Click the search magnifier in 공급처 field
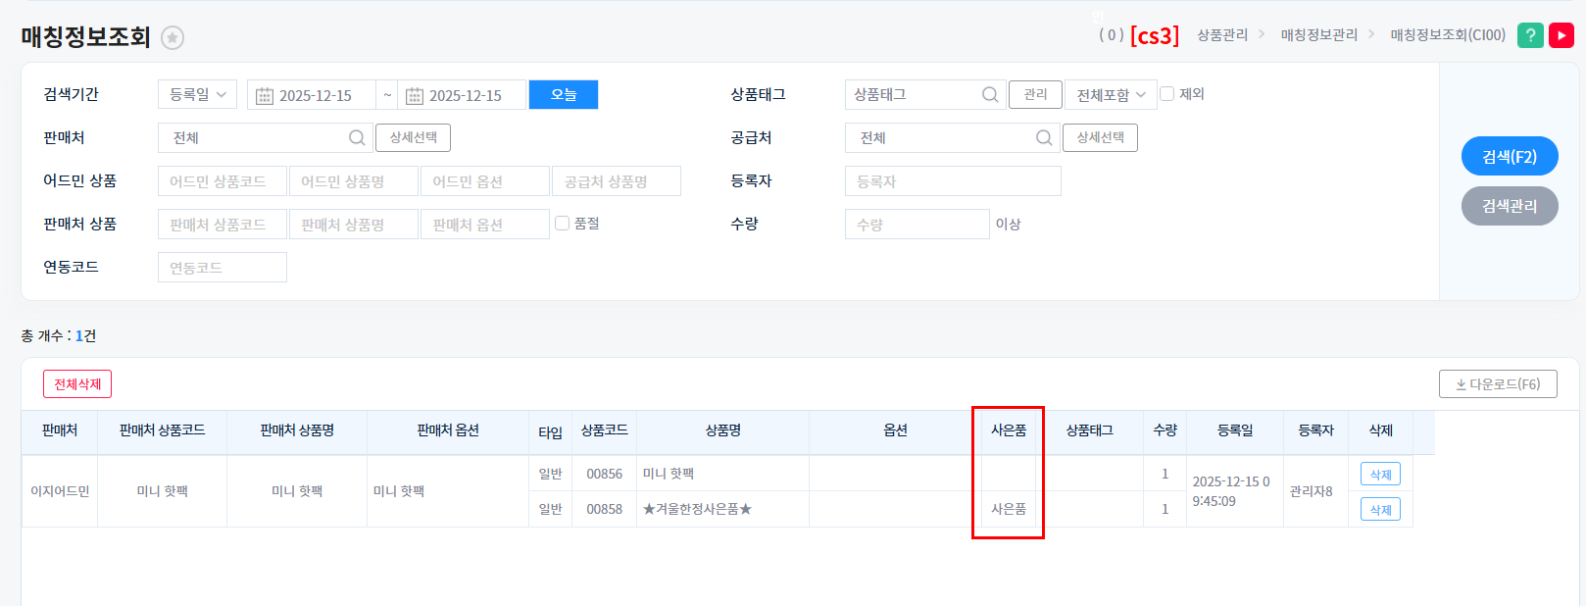Screen dimensions: 1586x606 click(1044, 138)
